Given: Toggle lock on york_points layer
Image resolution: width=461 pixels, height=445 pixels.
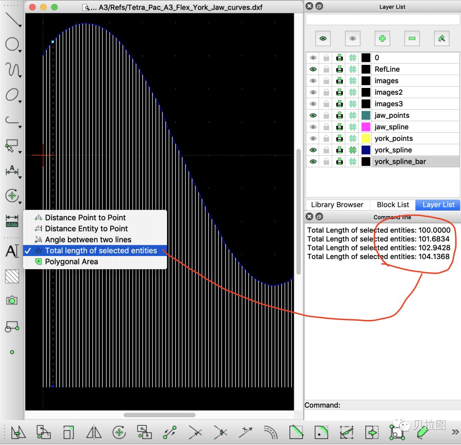Looking at the screenshot, I should (327, 138).
